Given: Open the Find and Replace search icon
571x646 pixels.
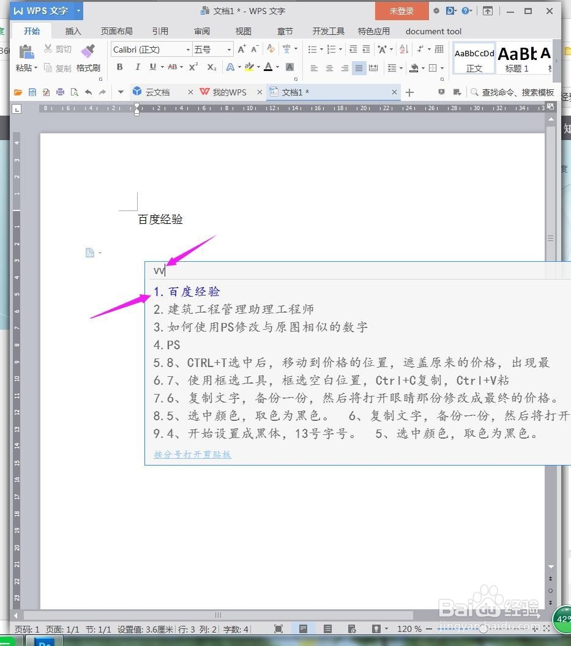Looking at the screenshot, I should tap(474, 92).
